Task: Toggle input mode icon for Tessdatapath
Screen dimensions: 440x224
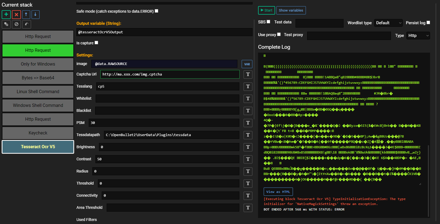Action: [x=248, y=135]
